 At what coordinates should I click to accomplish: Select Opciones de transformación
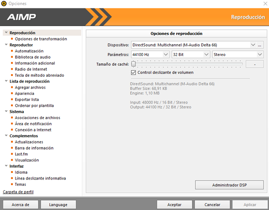click(41, 39)
